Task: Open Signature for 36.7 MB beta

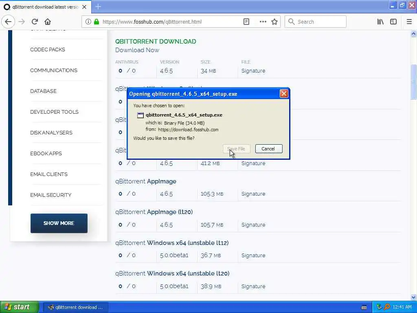Action: 253,255
